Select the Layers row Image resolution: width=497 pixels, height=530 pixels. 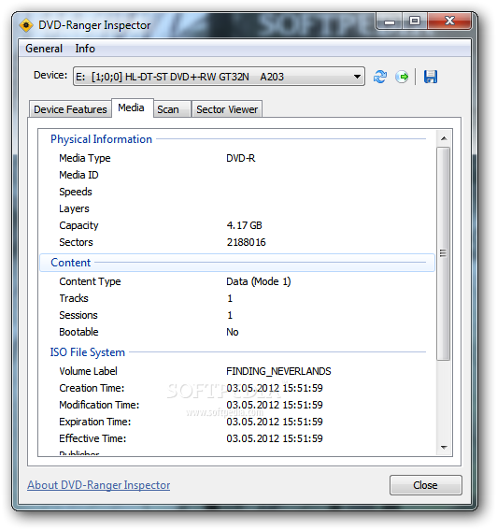click(236, 208)
